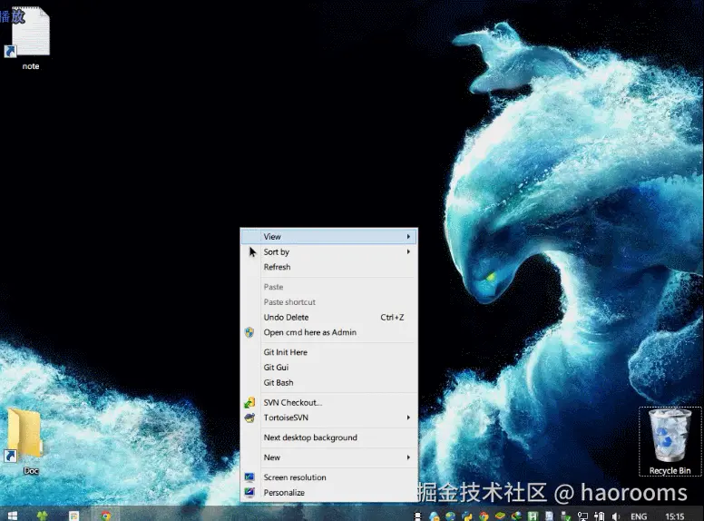The width and height of the screenshot is (704, 521).
Task: Click the green H tray icon
Action: 533,516
